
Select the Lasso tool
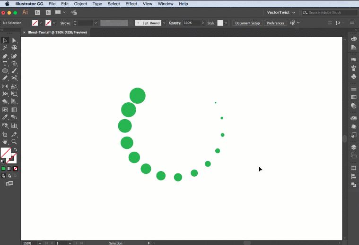pos(14,48)
